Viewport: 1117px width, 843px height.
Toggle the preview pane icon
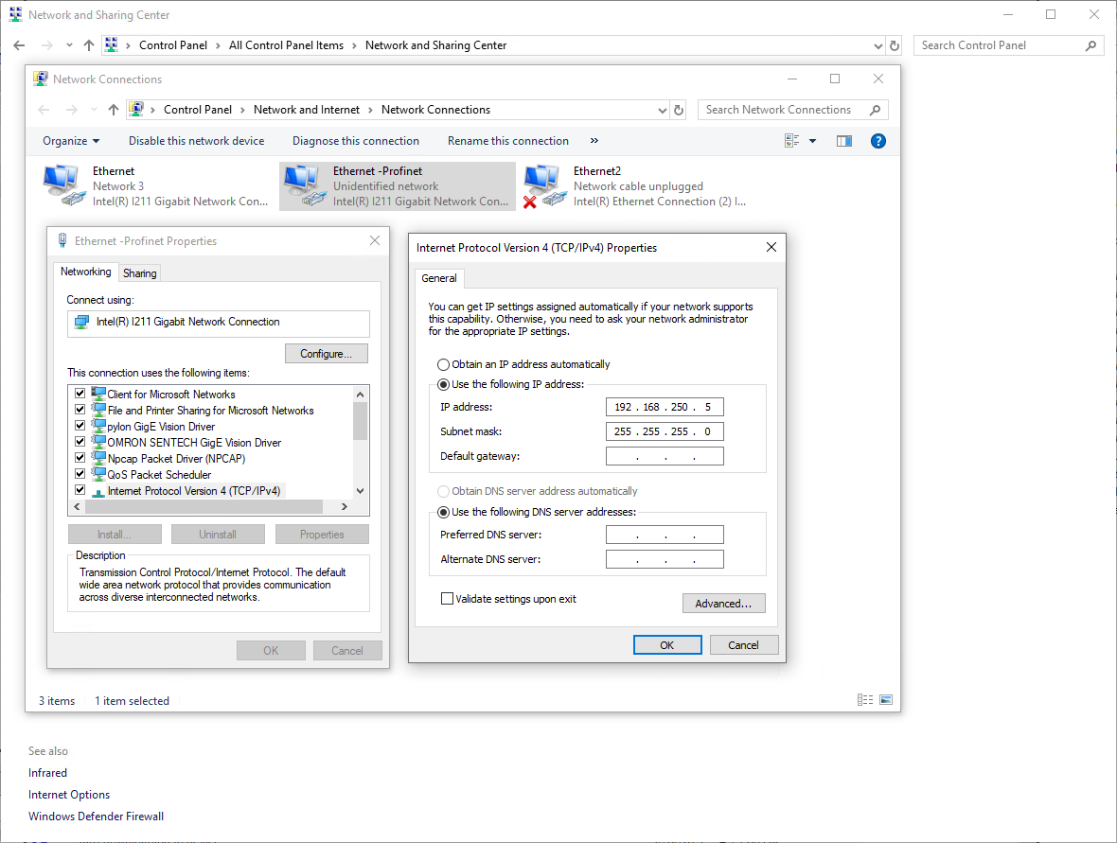[x=844, y=141]
